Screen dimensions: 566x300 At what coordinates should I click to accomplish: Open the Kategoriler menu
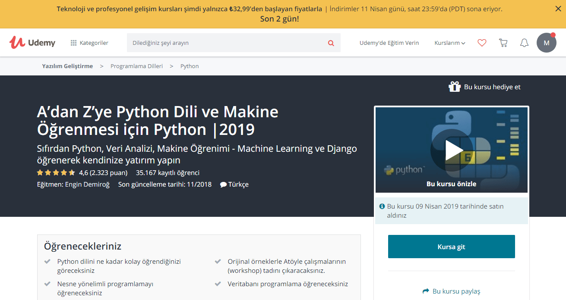(x=89, y=43)
